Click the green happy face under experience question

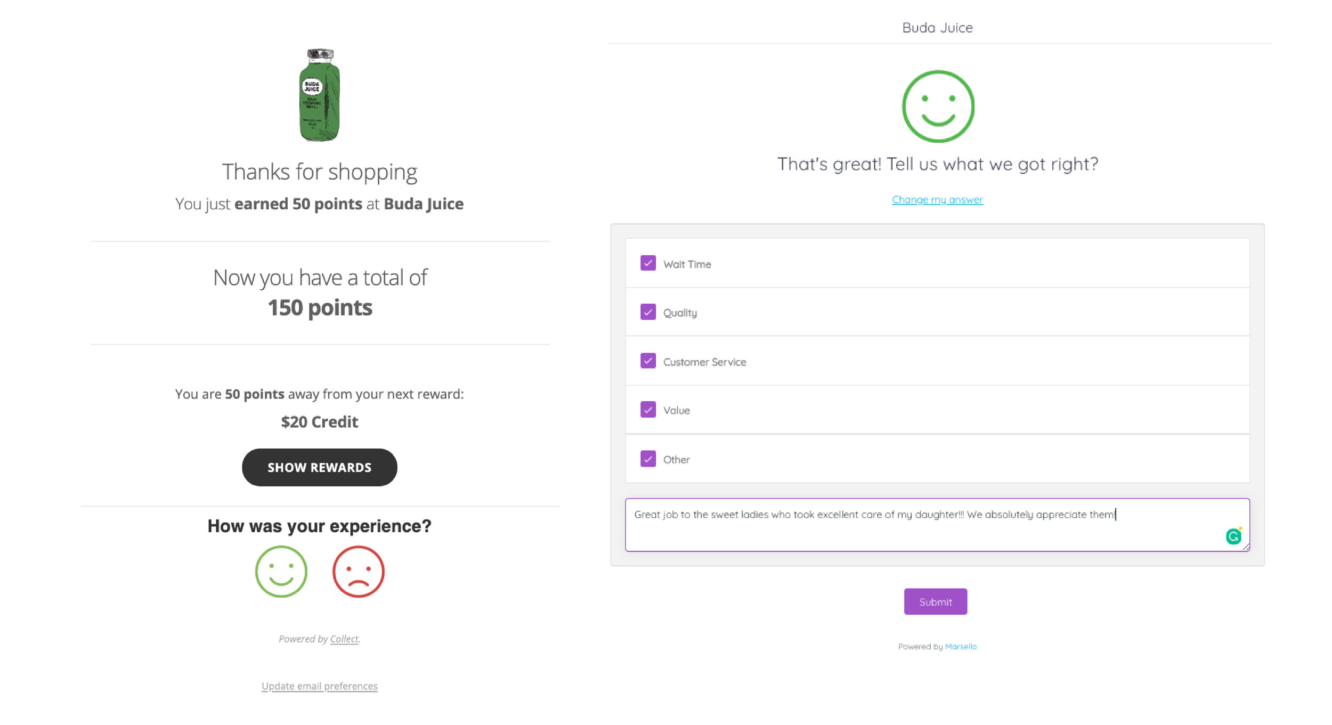tap(281, 571)
